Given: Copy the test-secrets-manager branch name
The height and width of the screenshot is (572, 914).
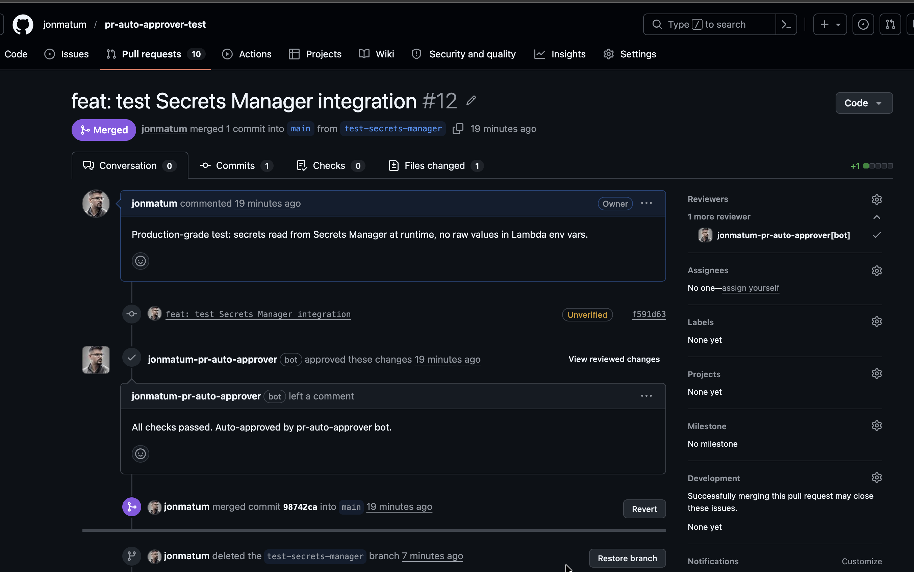Looking at the screenshot, I should coord(458,129).
